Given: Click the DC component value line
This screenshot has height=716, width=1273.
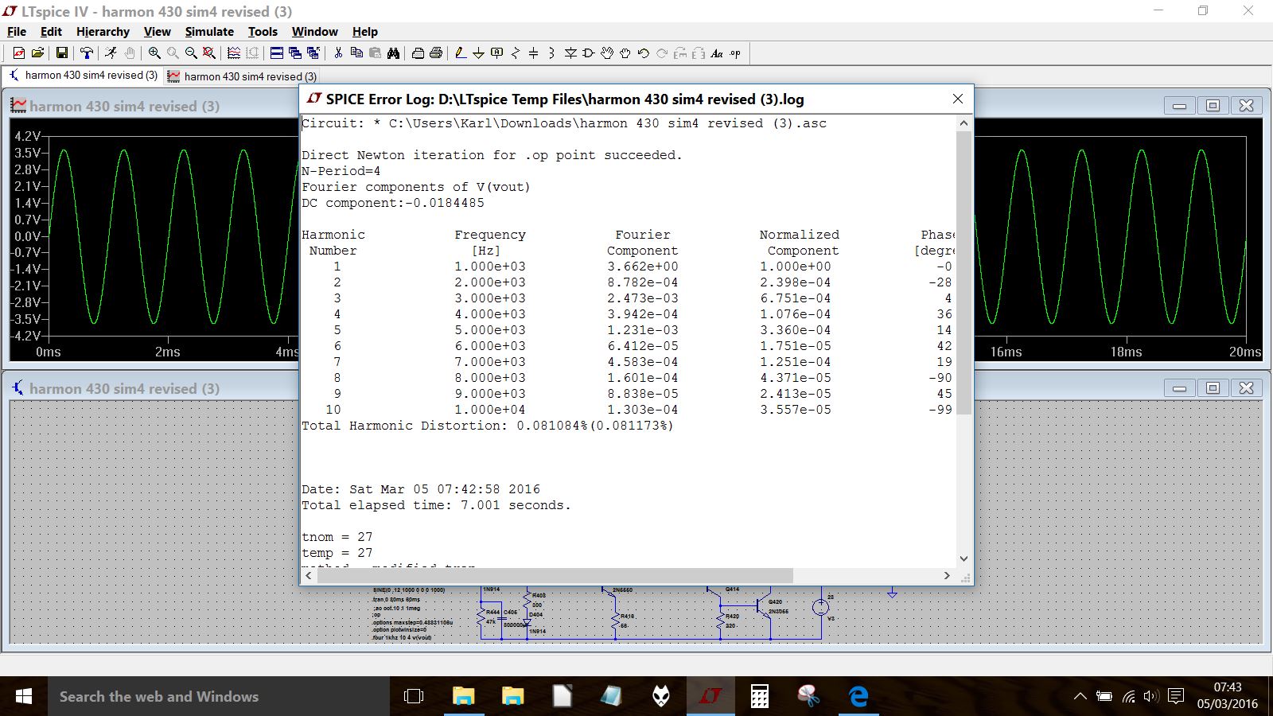Looking at the screenshot, I should click(393, 203).
